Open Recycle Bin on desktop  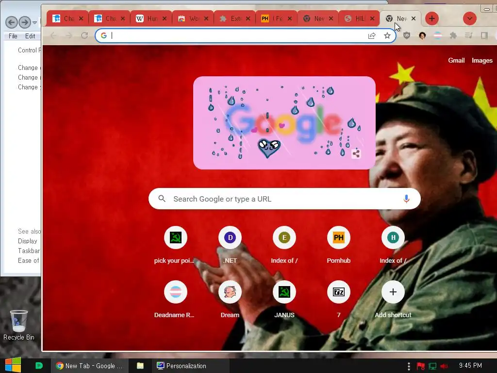point(19,325)
